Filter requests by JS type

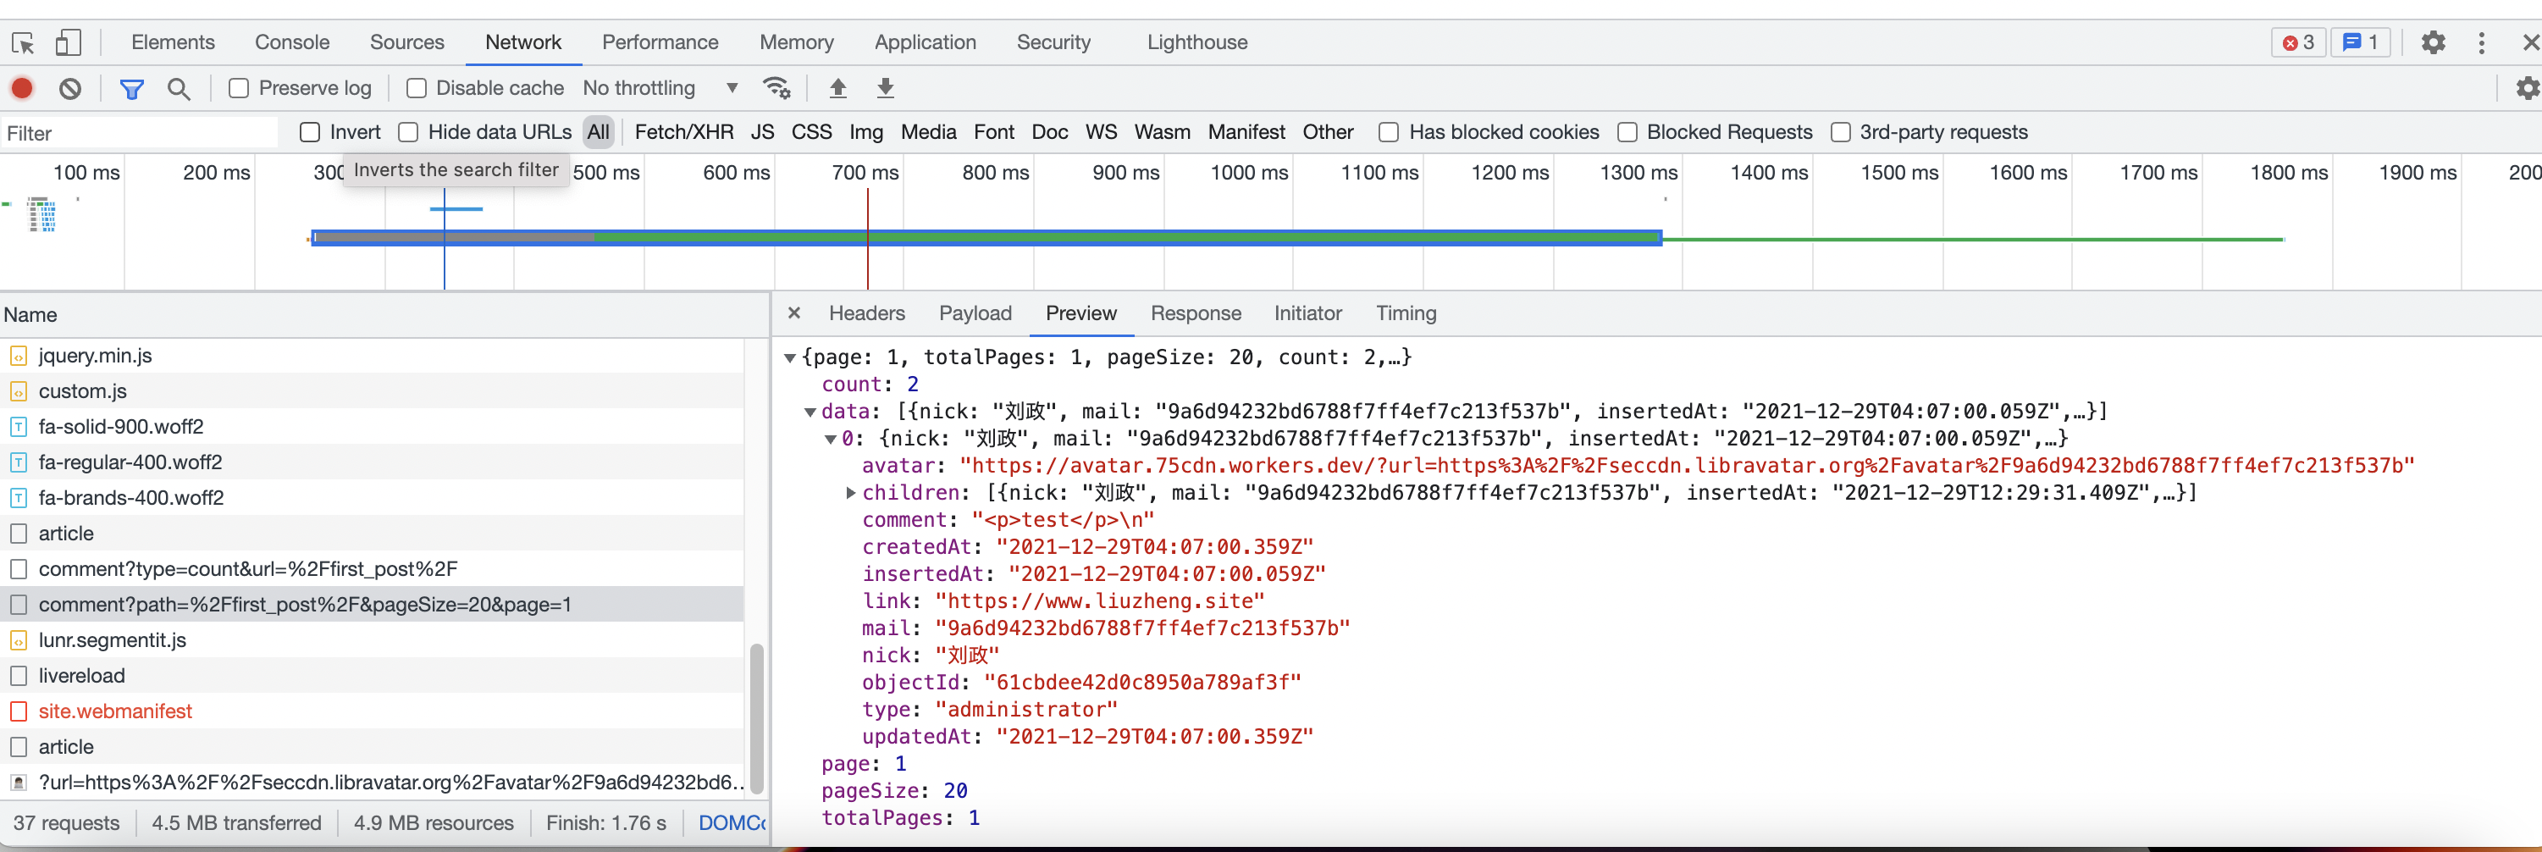point(762,132)
